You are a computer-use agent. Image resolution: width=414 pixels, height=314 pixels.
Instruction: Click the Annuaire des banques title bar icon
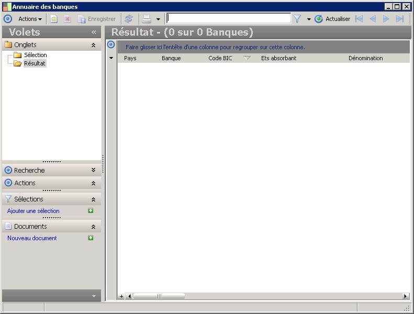tap(7, 7)
